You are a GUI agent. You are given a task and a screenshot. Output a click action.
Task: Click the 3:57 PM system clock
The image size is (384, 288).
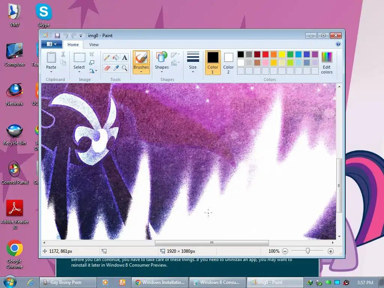(365, 283)
